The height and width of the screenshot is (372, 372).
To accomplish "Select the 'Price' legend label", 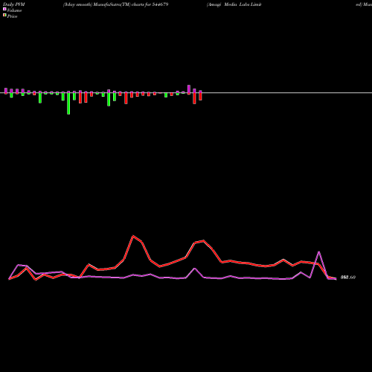I will click(x=12, y=16).
